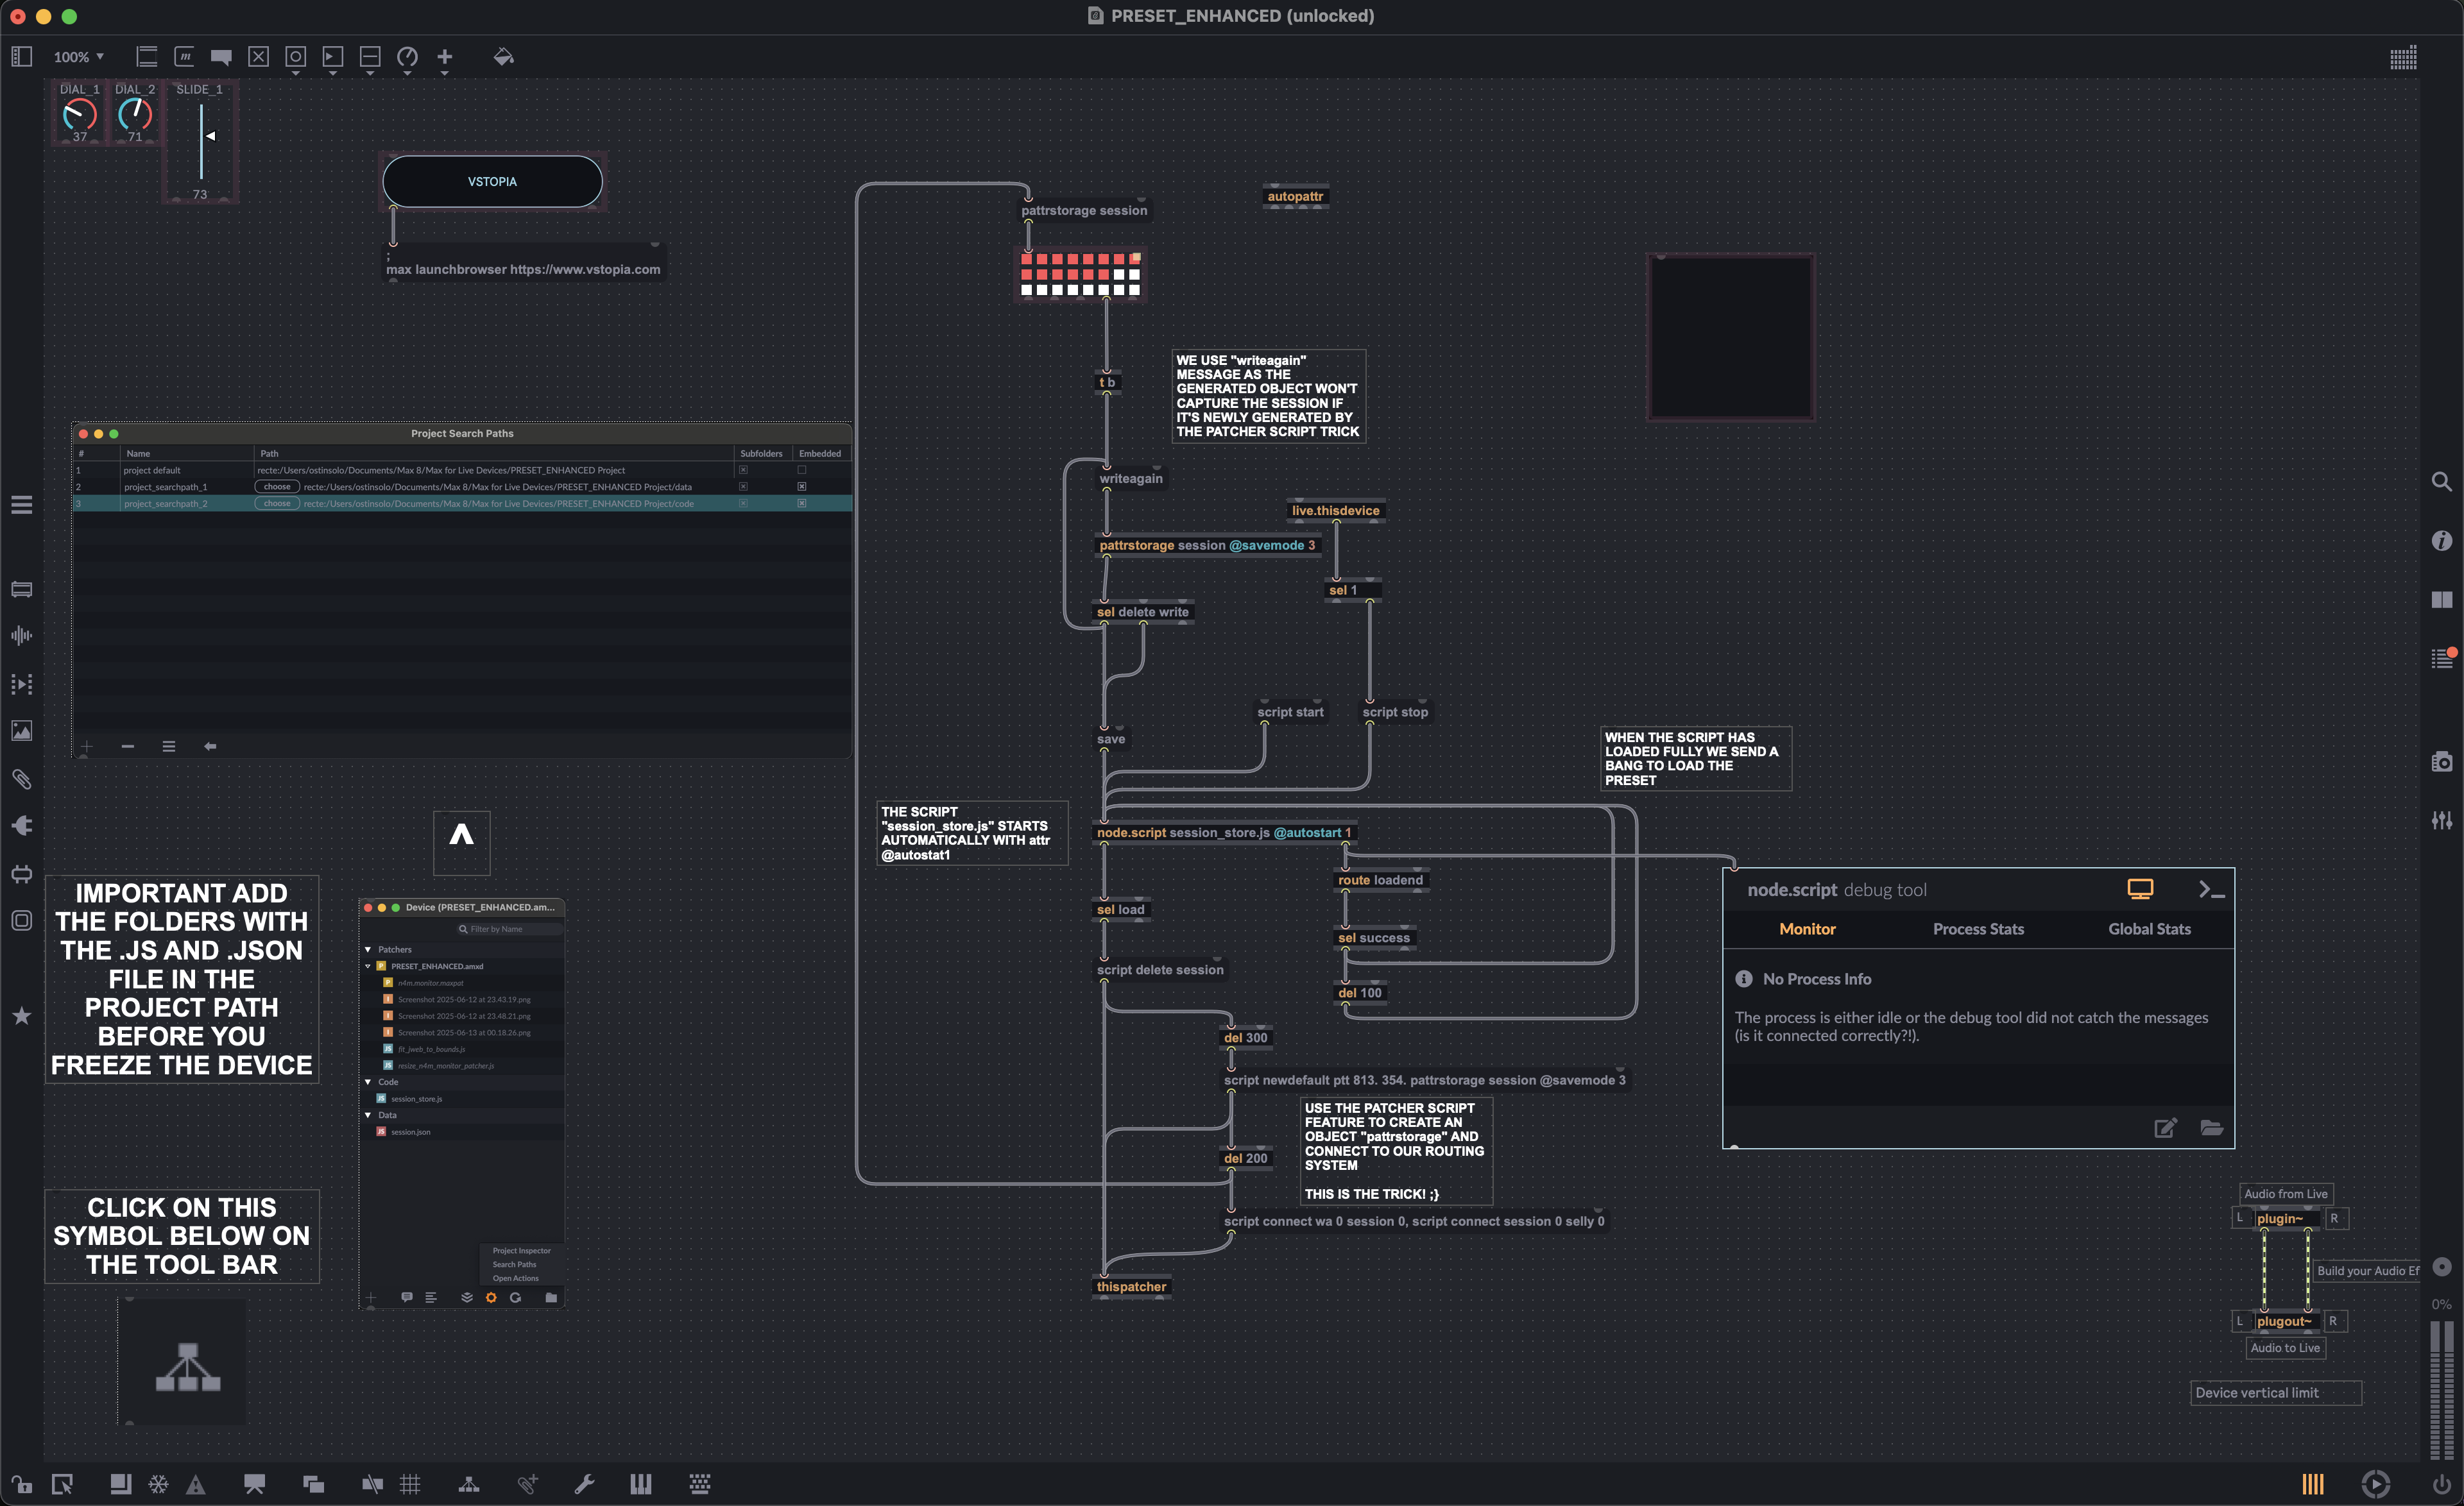Toggle the patcher lock icon
The image size is (2464, 1506).
(21, 1484)
